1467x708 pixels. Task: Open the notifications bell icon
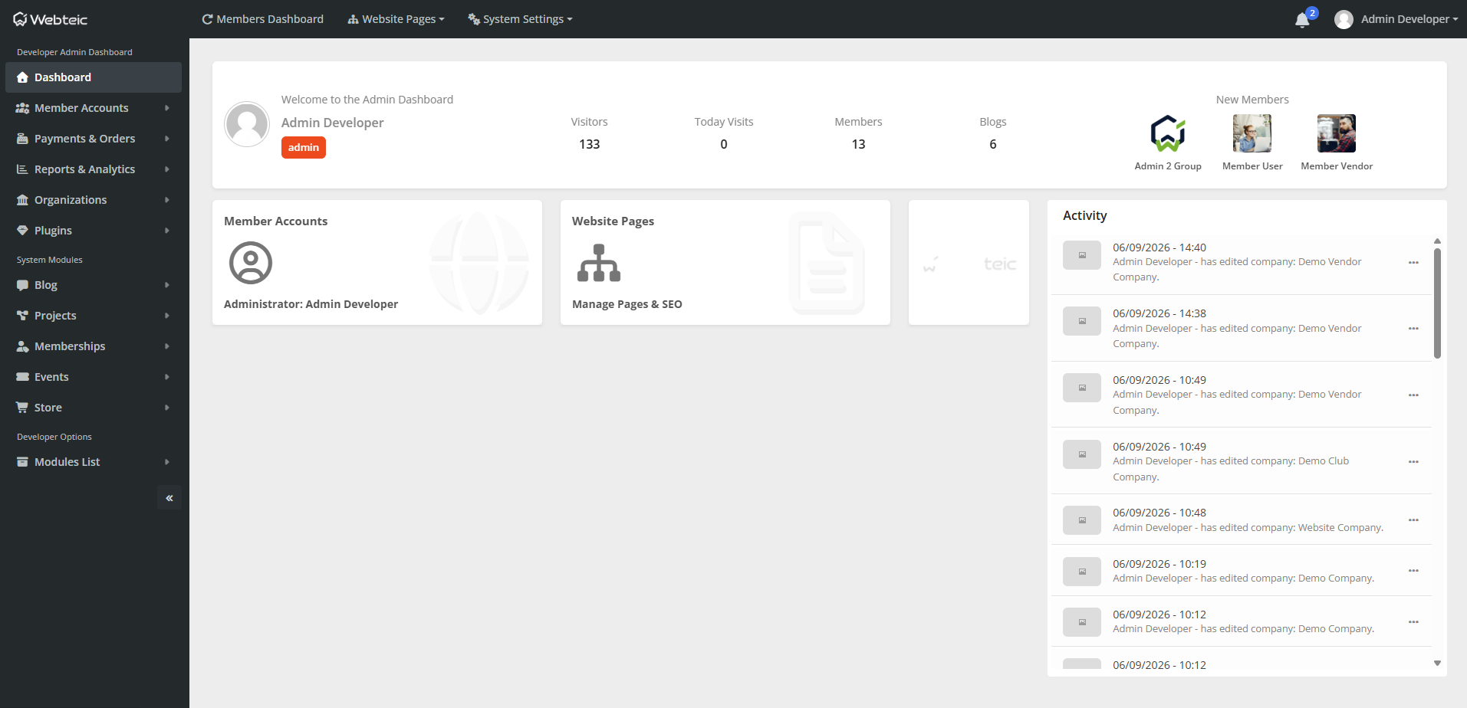[1302, 20]
